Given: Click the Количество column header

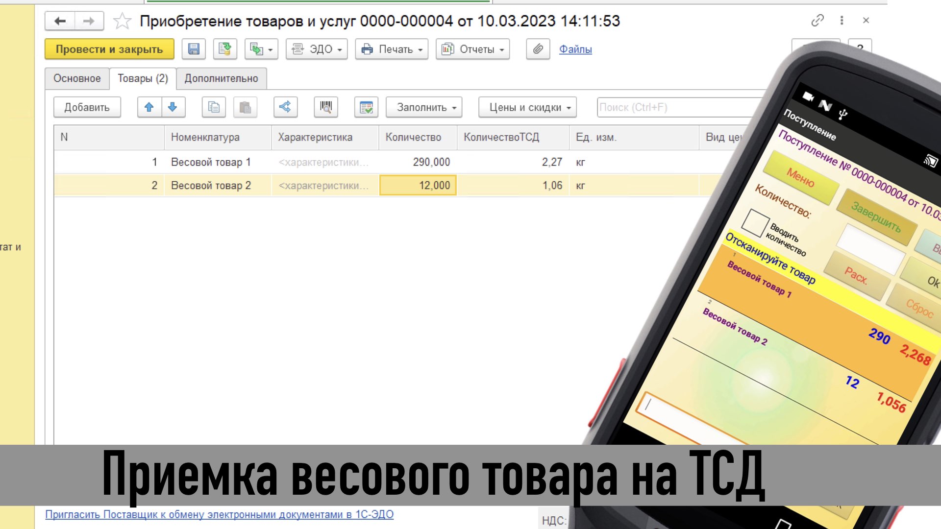Looking at the screenshot, I should pos(418,138).
